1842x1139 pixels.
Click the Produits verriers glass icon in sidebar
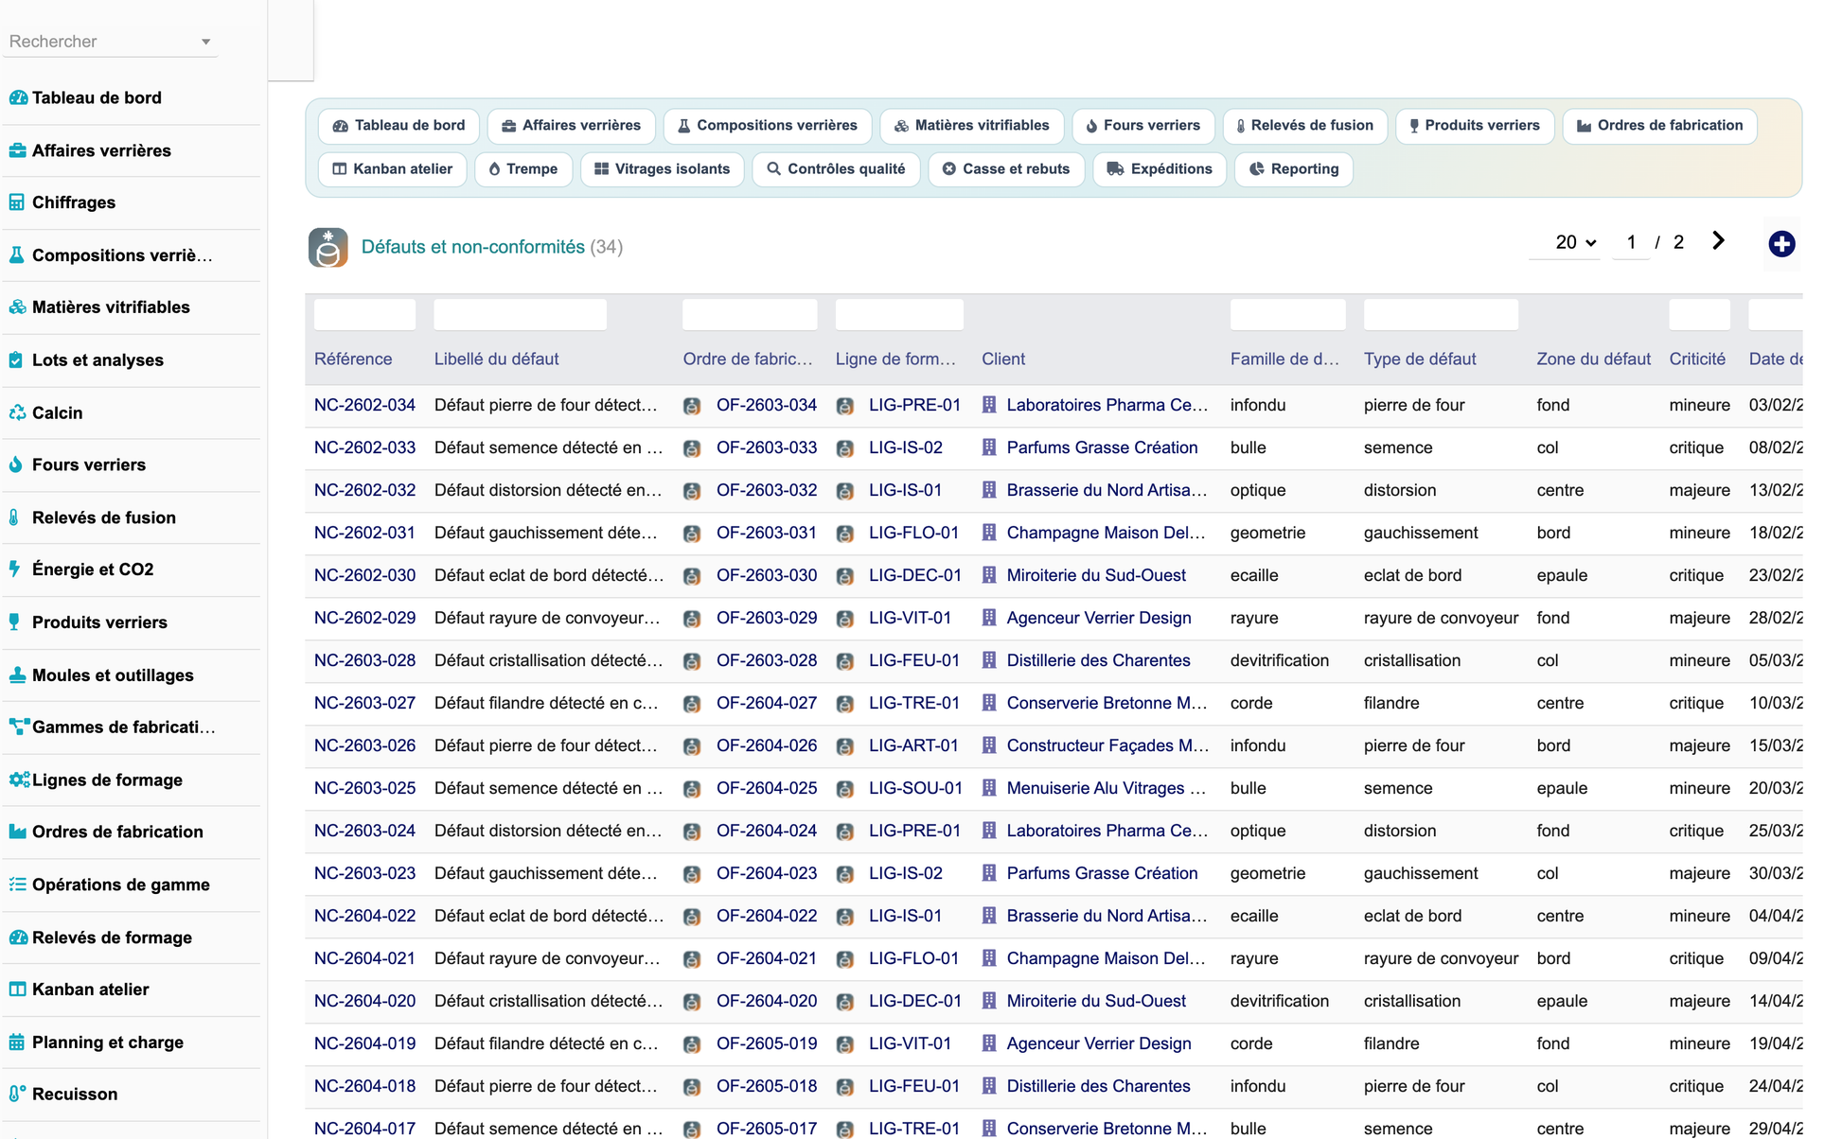click(x=15, y=622)
